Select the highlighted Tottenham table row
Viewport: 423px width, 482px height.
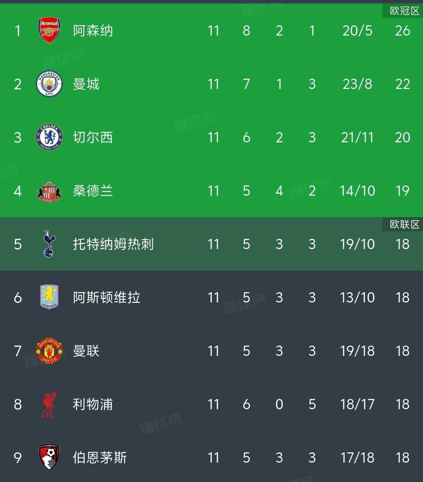pos(211,244)
